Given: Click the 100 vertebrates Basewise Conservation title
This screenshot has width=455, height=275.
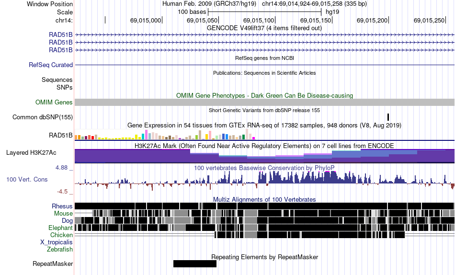Looking at the screenshot, I should click(264, 168).
